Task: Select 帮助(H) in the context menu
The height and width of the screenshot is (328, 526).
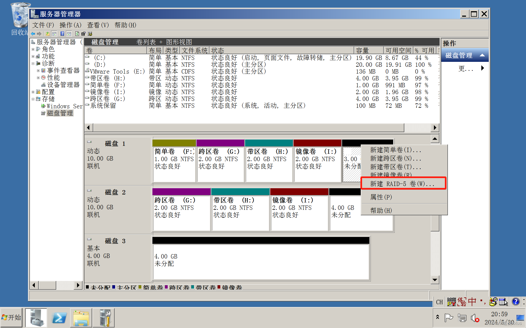Action: point(404,211)
